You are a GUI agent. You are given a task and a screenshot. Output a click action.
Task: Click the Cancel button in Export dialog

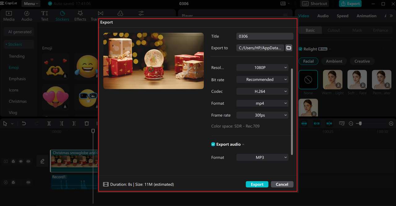pos(282,184)
